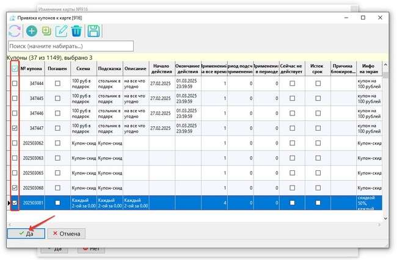
Task: Click the edit coupon pencil icon
Action: pyautogui.click(x=62, y=31)
